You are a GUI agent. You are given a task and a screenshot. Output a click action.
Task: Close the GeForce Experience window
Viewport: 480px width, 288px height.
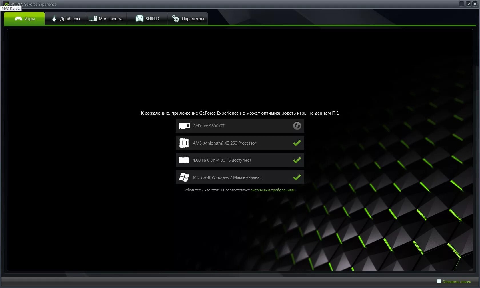(475, 4)
